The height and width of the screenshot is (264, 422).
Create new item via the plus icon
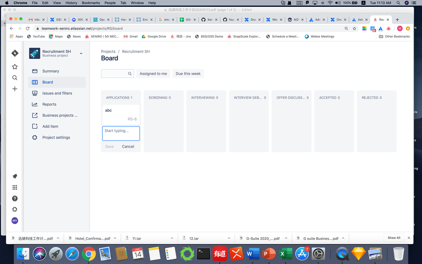click(14, 88)
